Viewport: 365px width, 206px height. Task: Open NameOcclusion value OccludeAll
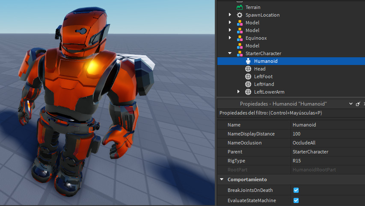tap(328, 143)
